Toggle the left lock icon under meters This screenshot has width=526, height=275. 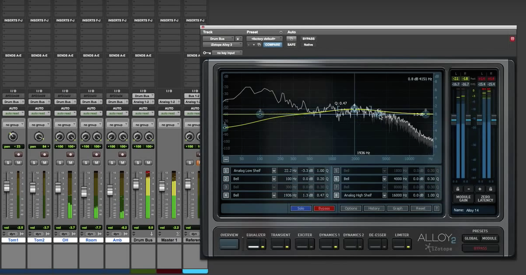[458, 189]
